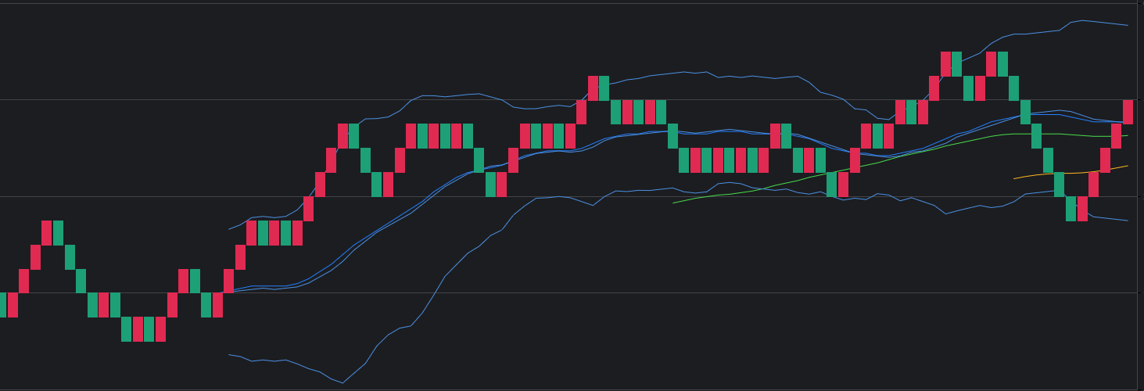
Task: Click the lowest red brick near the right end
Action: 1082,209
